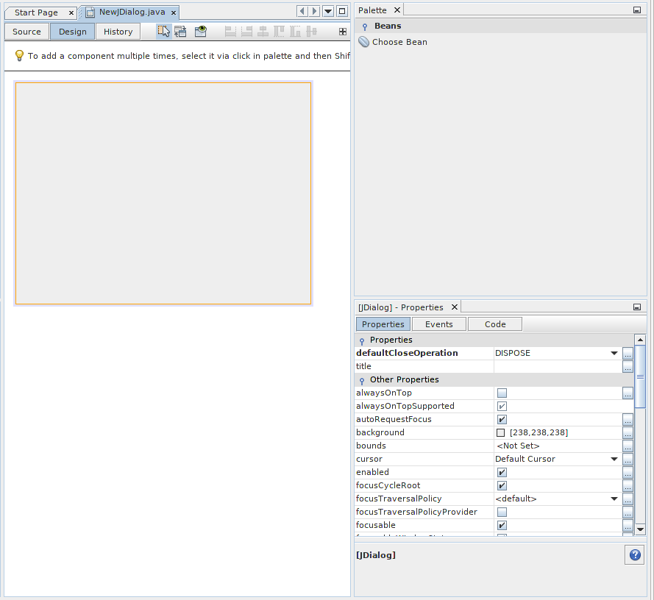654x600 pixels.
Task: Collapse the Beans palette category
Action: pyautogui.click(x=365, y=26)
